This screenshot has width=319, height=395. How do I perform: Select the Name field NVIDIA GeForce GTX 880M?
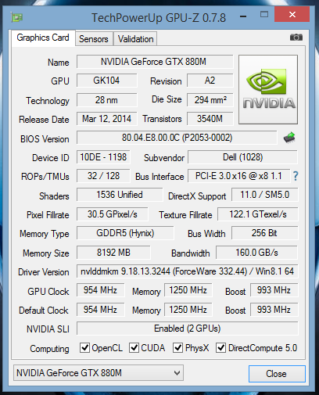pyautogui.click(x=155, y=62)
